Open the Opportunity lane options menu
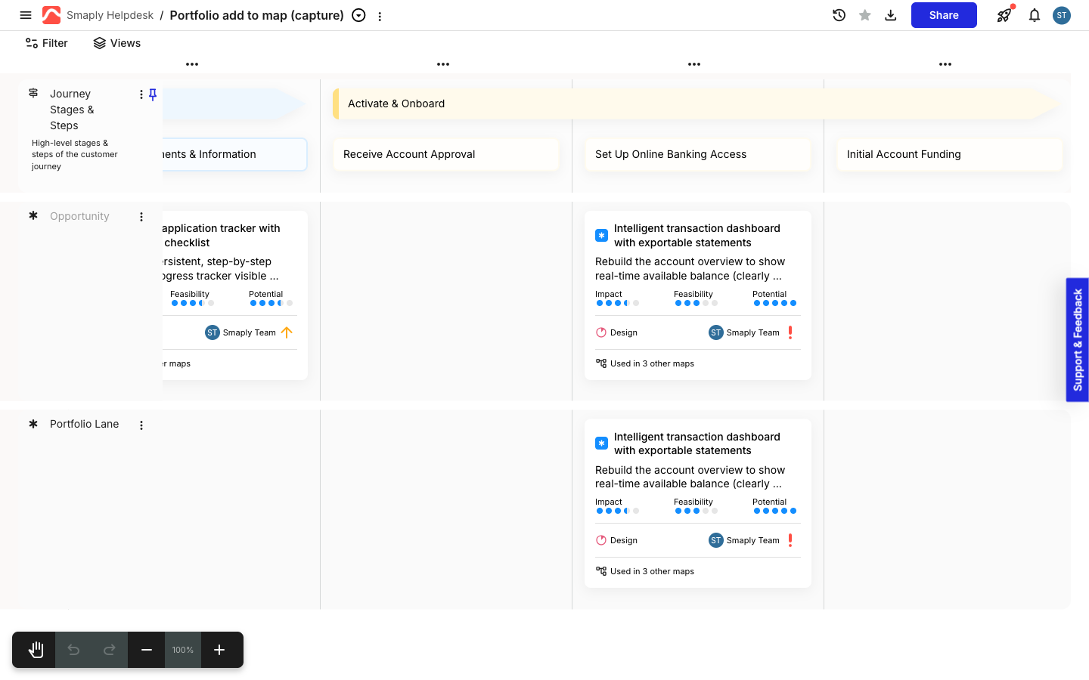This screenshot has width=1089, height=680. [141, 217]
